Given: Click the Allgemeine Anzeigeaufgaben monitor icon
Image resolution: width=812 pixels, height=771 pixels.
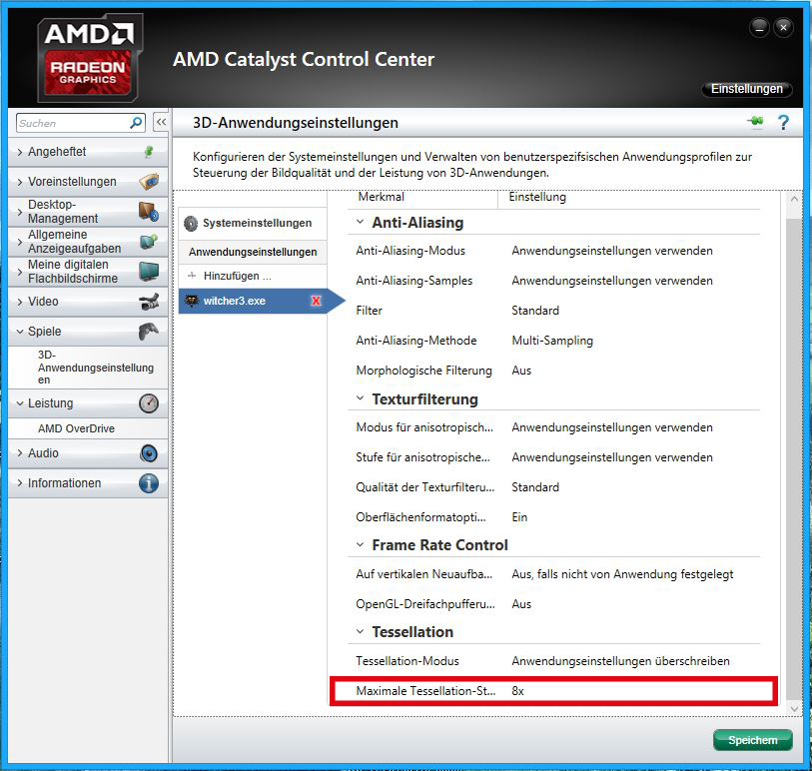Looking at the screenshot, I should click(149, 242).
